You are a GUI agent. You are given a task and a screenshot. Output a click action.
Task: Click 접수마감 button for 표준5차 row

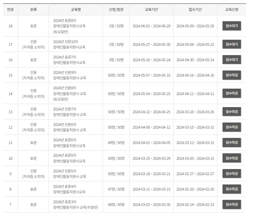coord(232,158)
